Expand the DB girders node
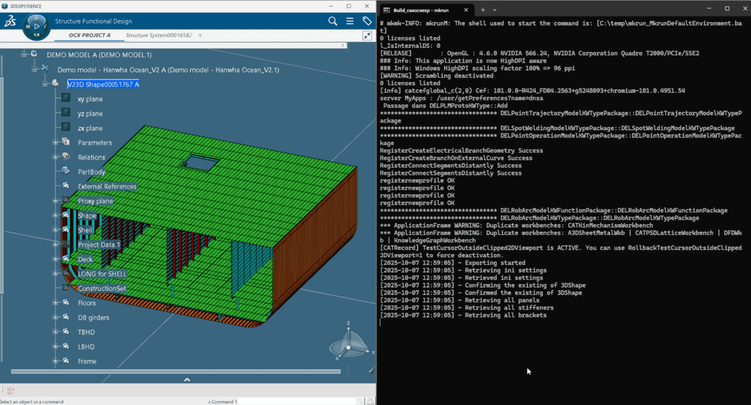The height and width of the screenshot is (405, 751). pyautogui.click(x=56, y=317)
